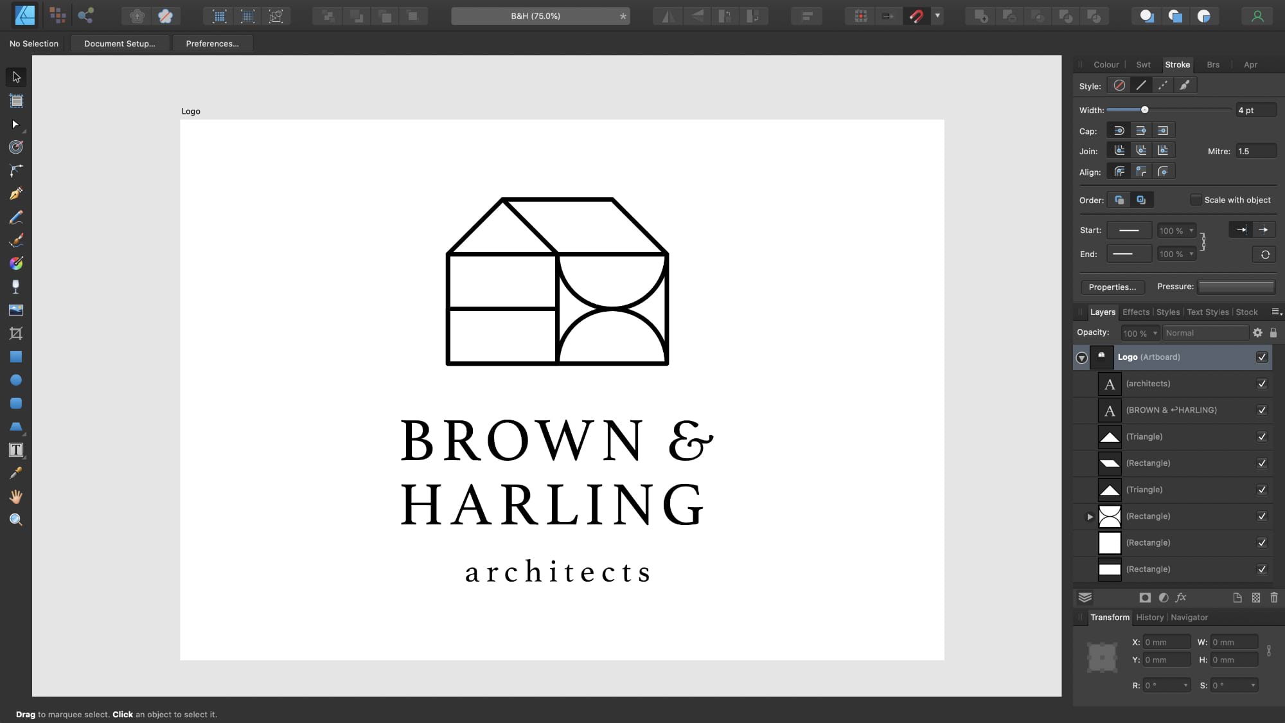1285x723 pixels.
Task: Open the Styles panel tab
Action: (x=1167, y=312)
